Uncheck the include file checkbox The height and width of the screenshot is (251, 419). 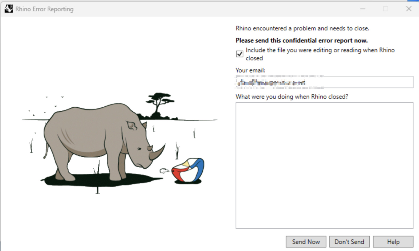tap(240, 54)
